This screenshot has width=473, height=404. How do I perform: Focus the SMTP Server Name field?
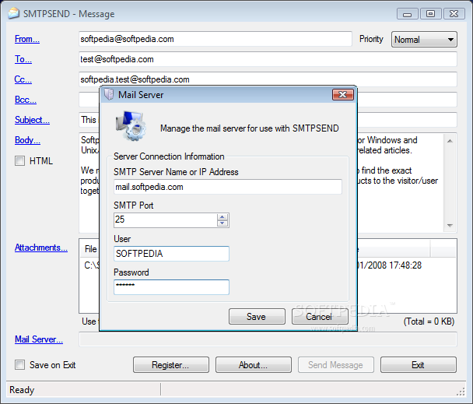(x=228, y=187)
